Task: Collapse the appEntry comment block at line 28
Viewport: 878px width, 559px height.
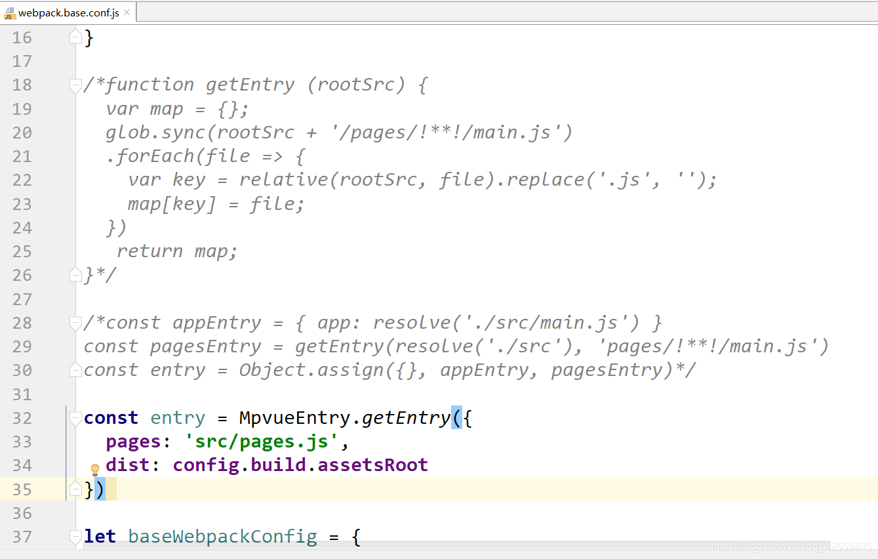Action: click(76, 323)
